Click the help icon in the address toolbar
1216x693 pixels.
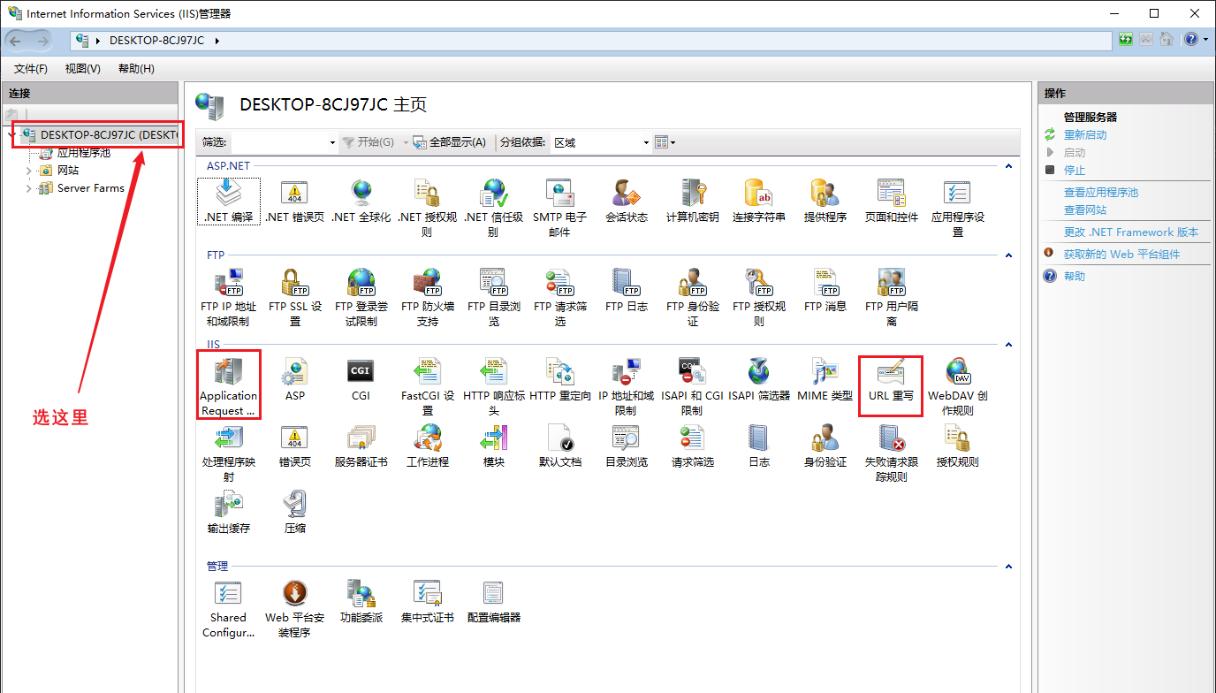[1191, 40]
